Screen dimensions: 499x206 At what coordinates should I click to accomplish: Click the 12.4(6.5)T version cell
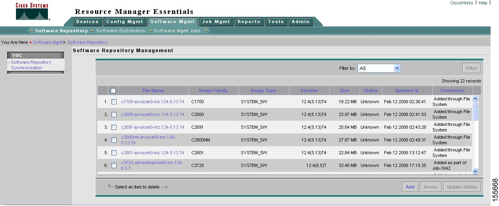pyautogui.click(x=316, y=165)
